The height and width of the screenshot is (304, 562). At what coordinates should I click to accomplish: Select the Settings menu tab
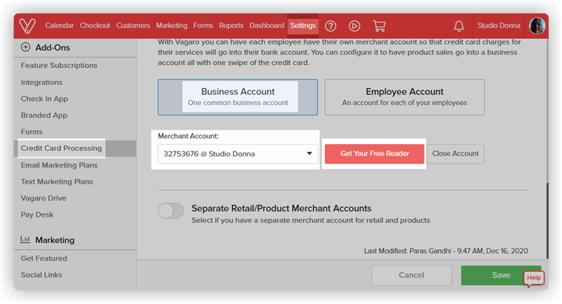[x=303, y=26]
